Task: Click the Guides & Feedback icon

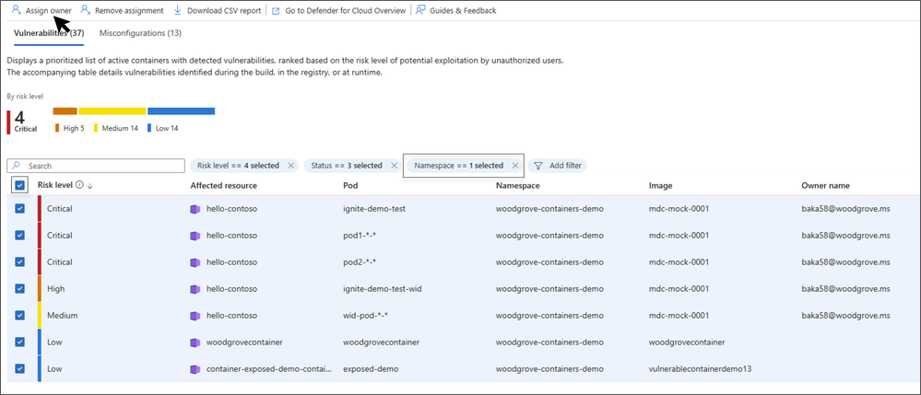Action: point(420,10)
